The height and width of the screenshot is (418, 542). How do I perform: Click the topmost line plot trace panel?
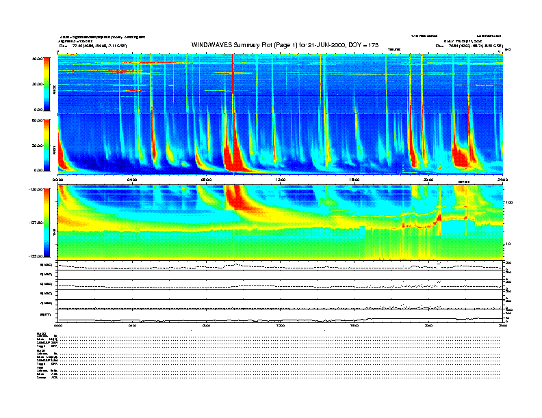tap(280, 265)
